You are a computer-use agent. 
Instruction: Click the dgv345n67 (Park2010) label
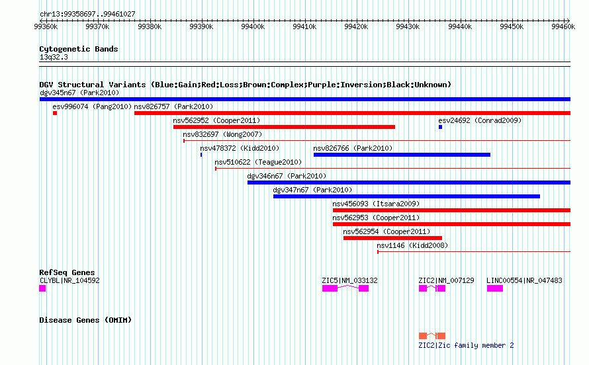click(x=79, y=93)
